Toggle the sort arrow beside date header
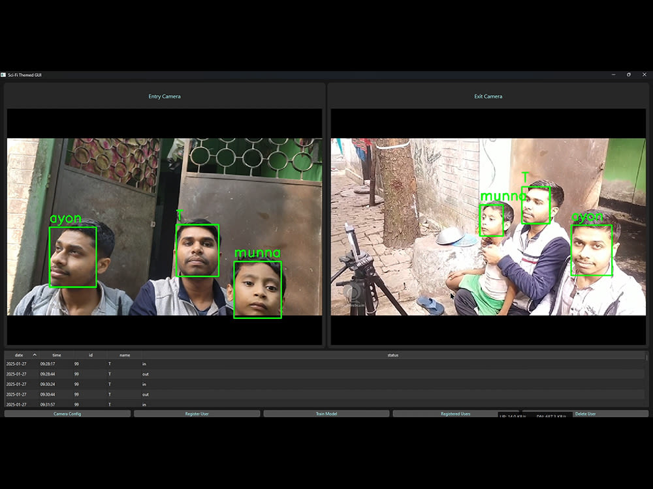This screenshot has height=489, width=653. pos(35,355)
